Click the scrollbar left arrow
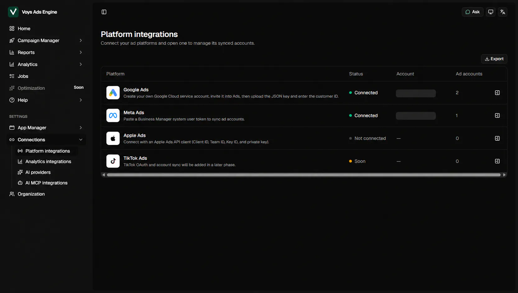The height and width of the screenshot is (293, 518). [104, 175]
